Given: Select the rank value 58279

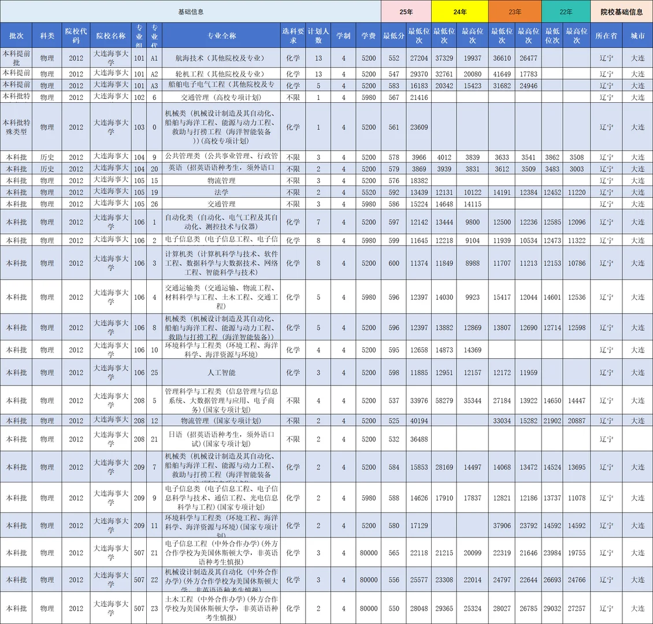Looking at the screenshot, I should pos(444,400).
